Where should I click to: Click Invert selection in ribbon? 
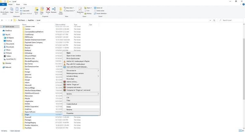pyautogui.click(x=100, y=13)
